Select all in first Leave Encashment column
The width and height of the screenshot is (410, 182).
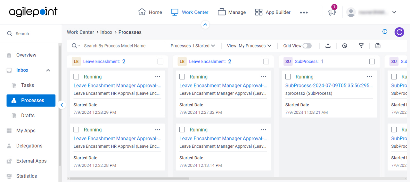[x=160, y=62]
